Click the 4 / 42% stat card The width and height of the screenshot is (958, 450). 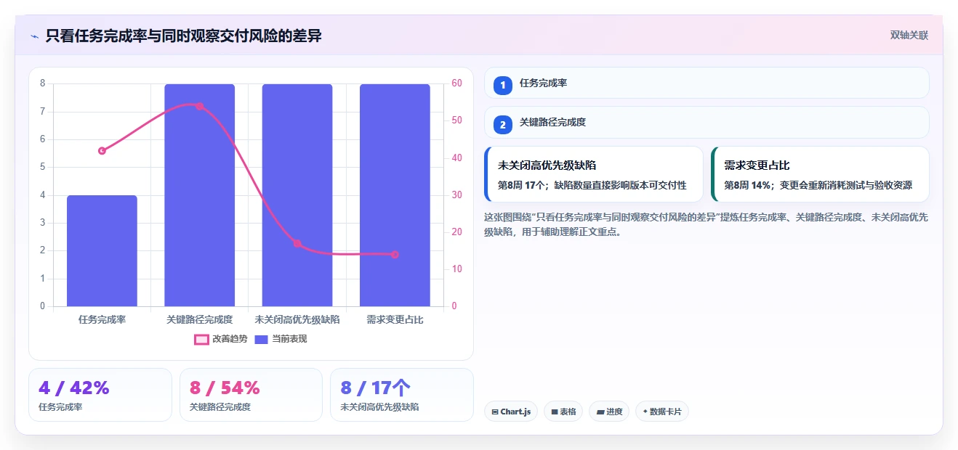coord(100,395)
